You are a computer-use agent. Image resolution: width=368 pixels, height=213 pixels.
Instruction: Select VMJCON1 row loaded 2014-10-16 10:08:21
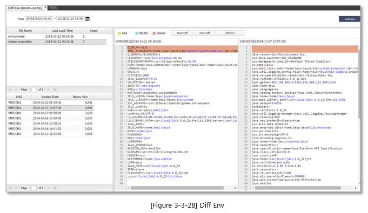[x=50, y=123]
